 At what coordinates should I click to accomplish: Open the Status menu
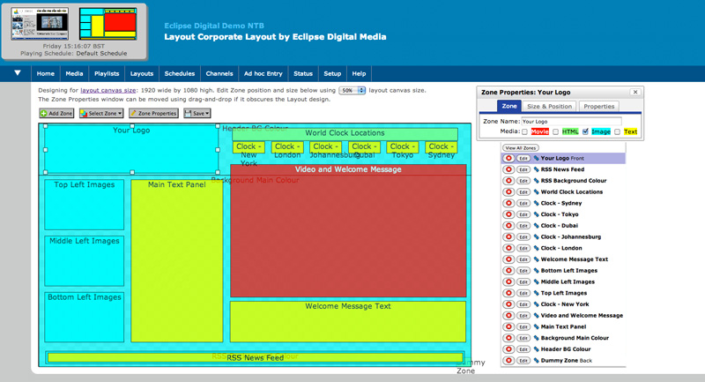click(x=303, y=74)
